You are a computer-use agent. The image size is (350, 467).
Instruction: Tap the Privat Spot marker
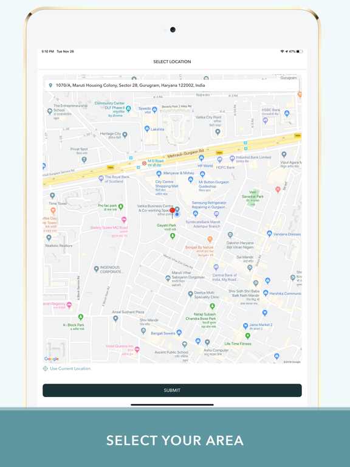(84, 160)
